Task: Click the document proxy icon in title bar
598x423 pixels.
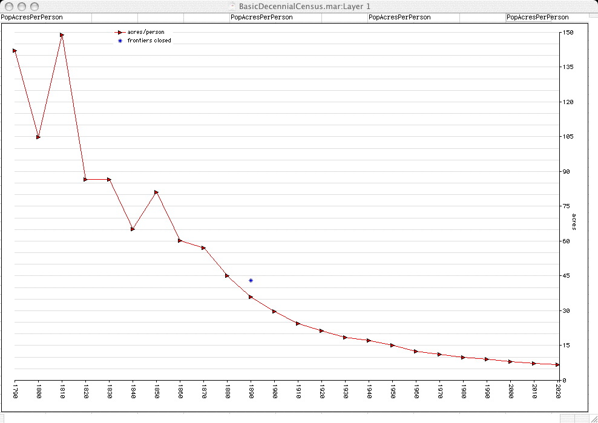Action: click(232, 5)
